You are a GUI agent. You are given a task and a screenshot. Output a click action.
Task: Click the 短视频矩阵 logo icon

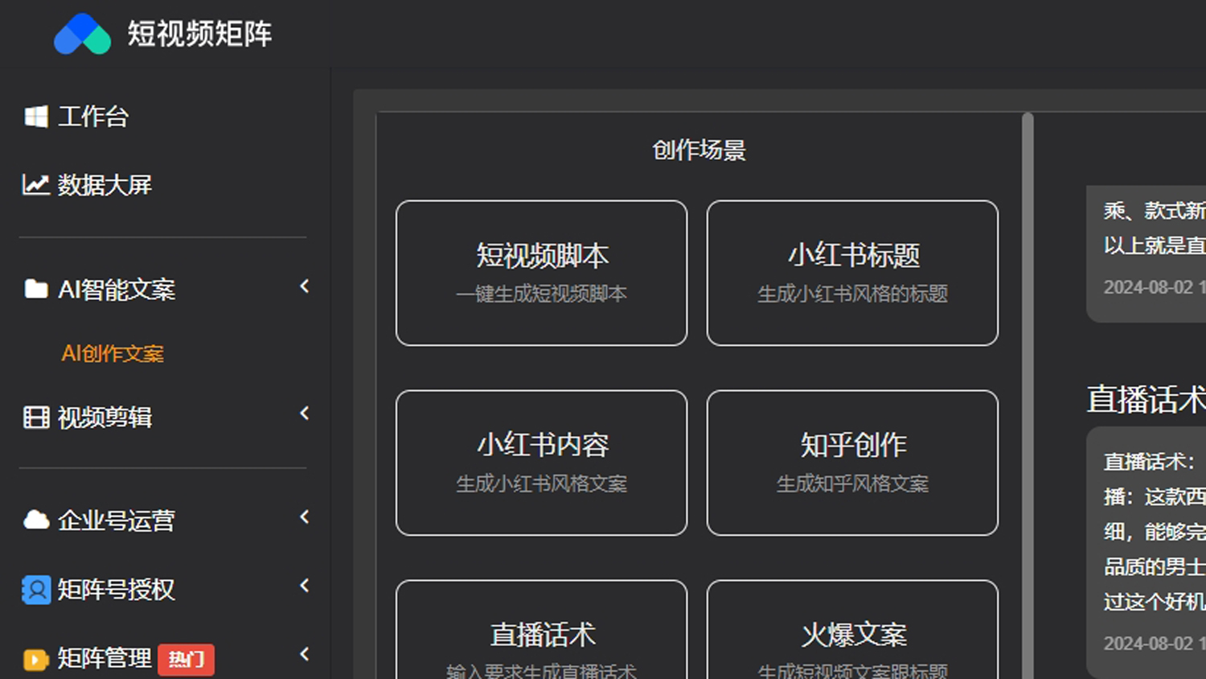click(x=82, y=34)
